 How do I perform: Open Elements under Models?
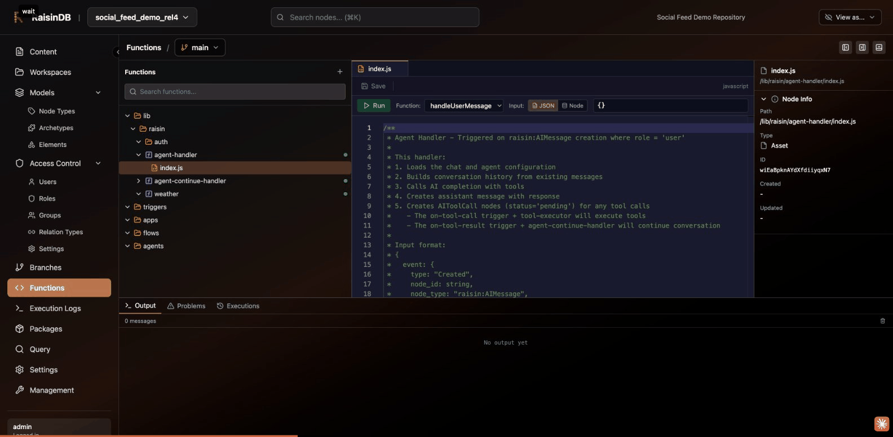click(x=52, y=145)
